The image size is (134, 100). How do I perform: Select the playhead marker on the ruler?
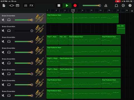tap(73, 11)
